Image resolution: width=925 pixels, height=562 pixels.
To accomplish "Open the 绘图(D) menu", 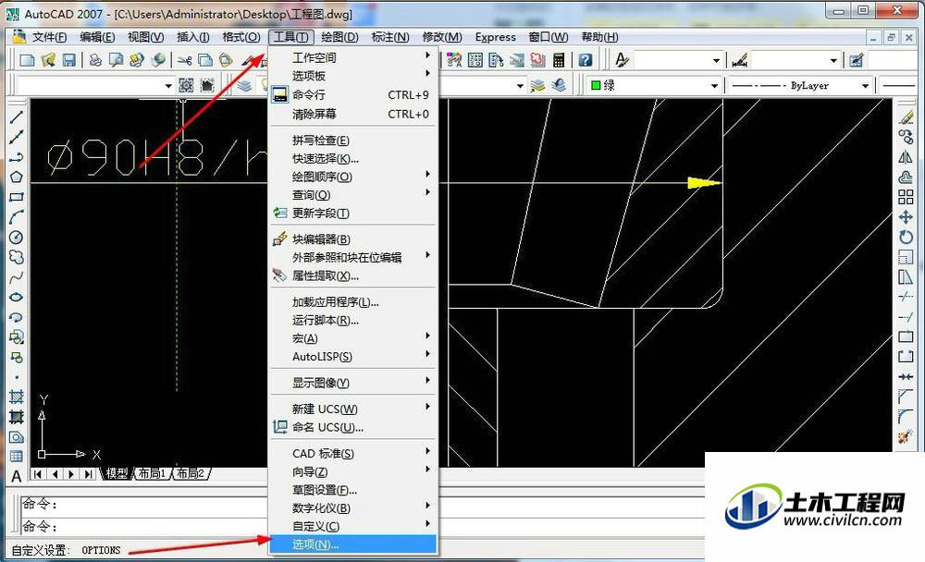I will pos(339,37).
